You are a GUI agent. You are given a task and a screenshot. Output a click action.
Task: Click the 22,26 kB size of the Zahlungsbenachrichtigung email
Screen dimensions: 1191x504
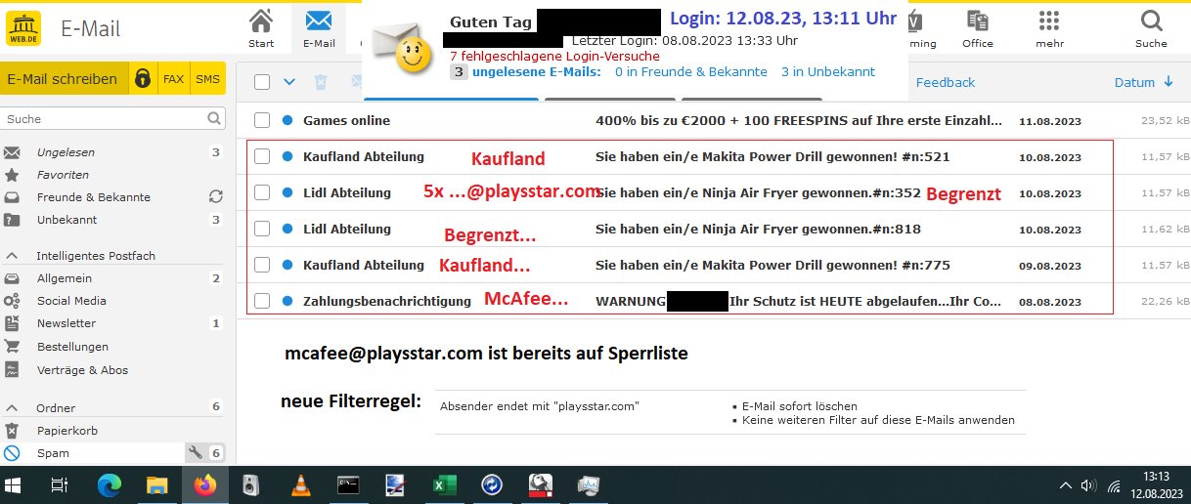(1166, 302)
